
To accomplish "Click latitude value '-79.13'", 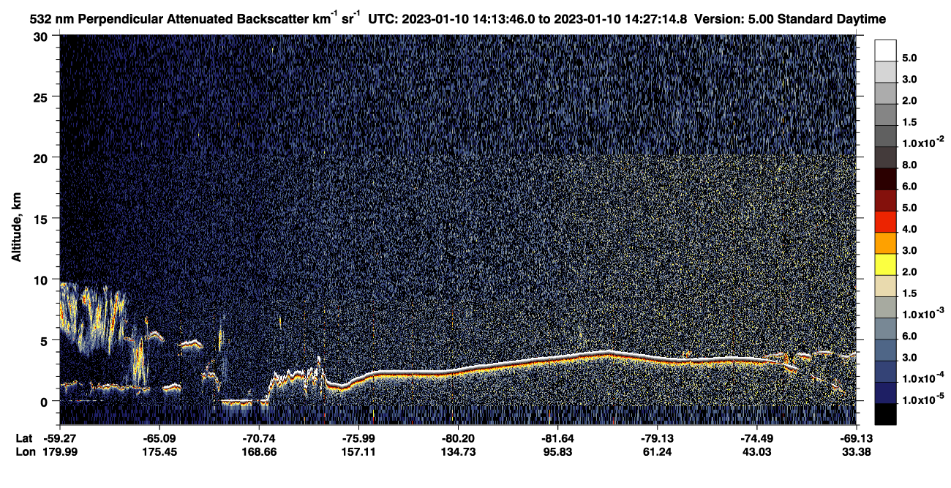I will pyautogui.click(x=657, y=439).
